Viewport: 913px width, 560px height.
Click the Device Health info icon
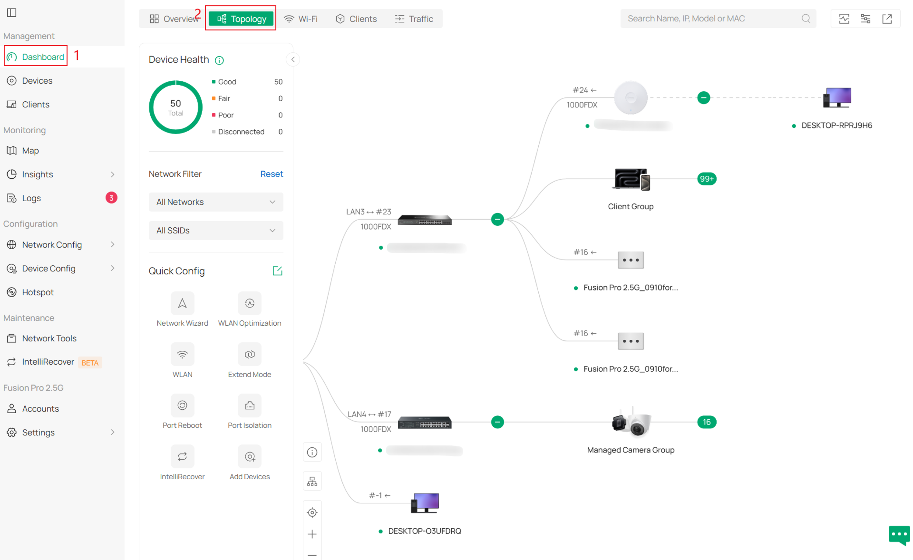point(219,60)
